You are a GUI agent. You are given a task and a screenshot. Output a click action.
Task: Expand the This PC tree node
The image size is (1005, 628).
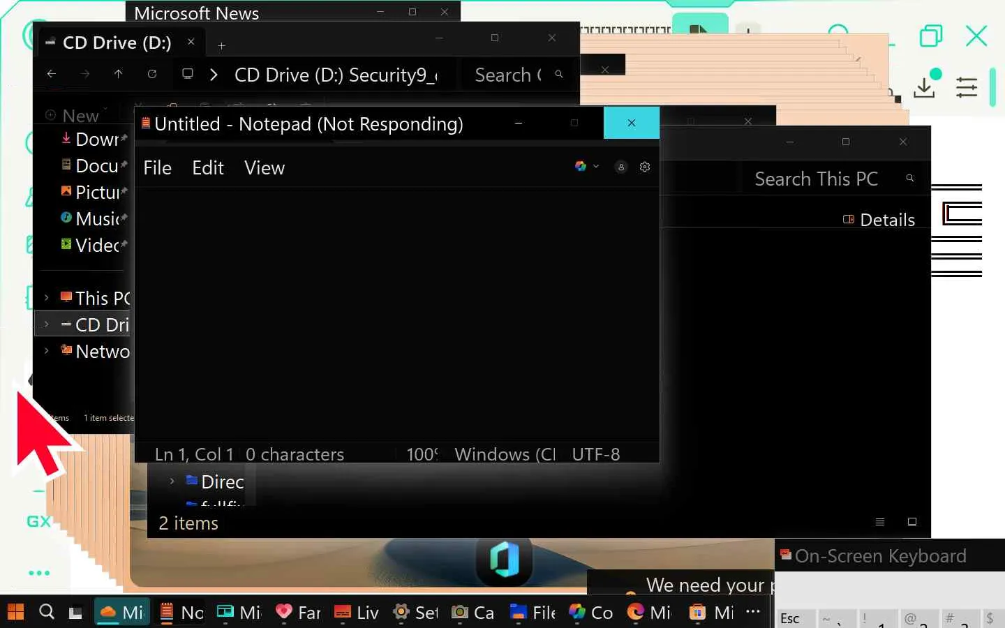click(47, 298)
